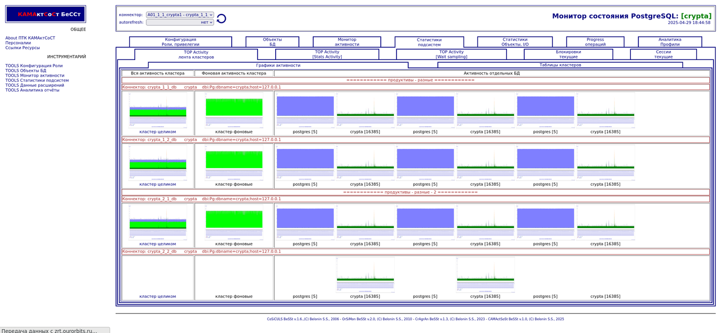Expand the autorefresh dropdown
Viewport: 721px width, 333px height.
click(x=180, y=22)
